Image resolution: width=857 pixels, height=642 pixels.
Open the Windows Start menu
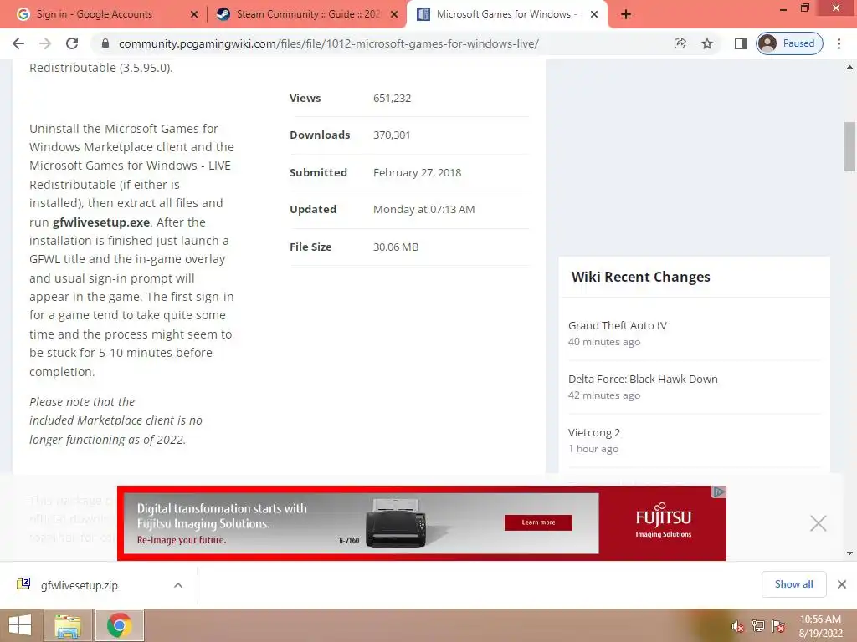[20, 625]
